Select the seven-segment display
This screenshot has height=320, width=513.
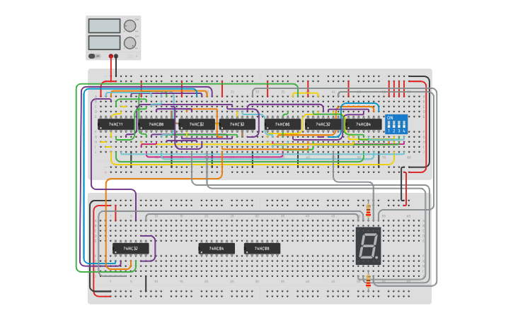coord(369,246)
